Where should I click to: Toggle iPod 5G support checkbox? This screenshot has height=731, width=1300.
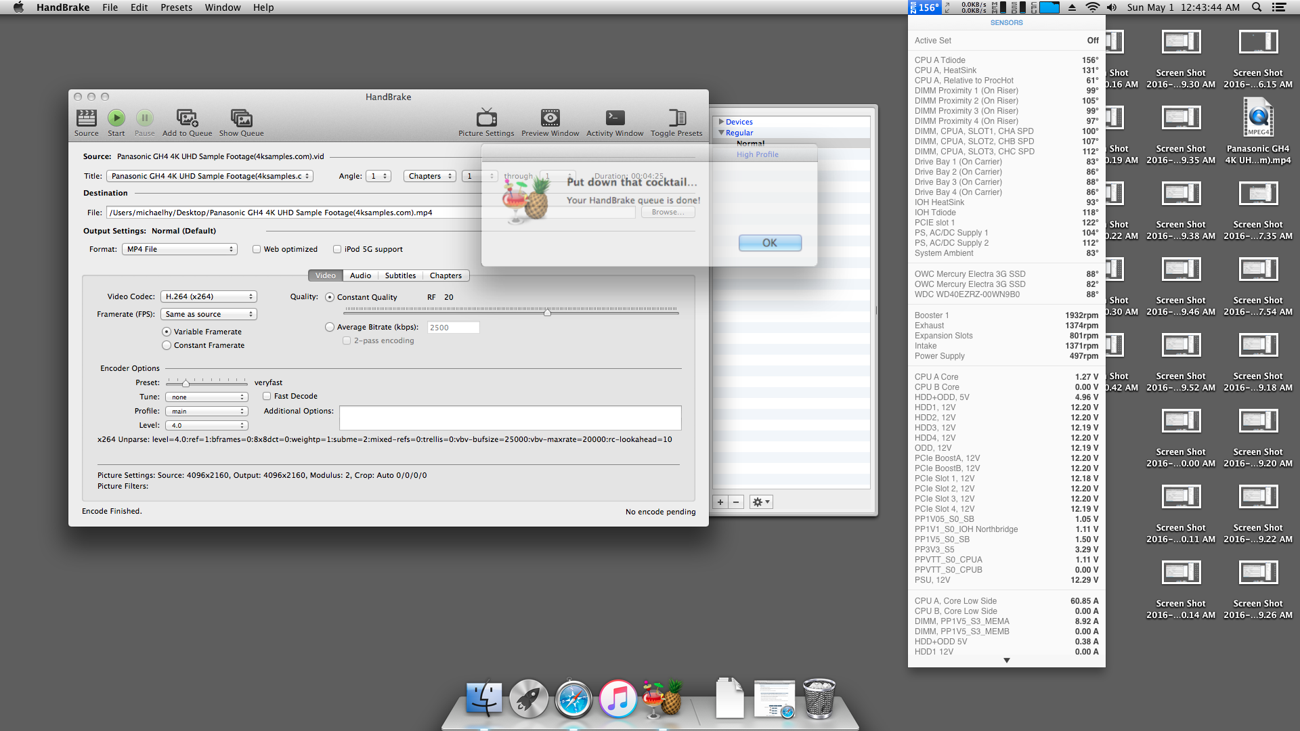[x=337, y=249]
